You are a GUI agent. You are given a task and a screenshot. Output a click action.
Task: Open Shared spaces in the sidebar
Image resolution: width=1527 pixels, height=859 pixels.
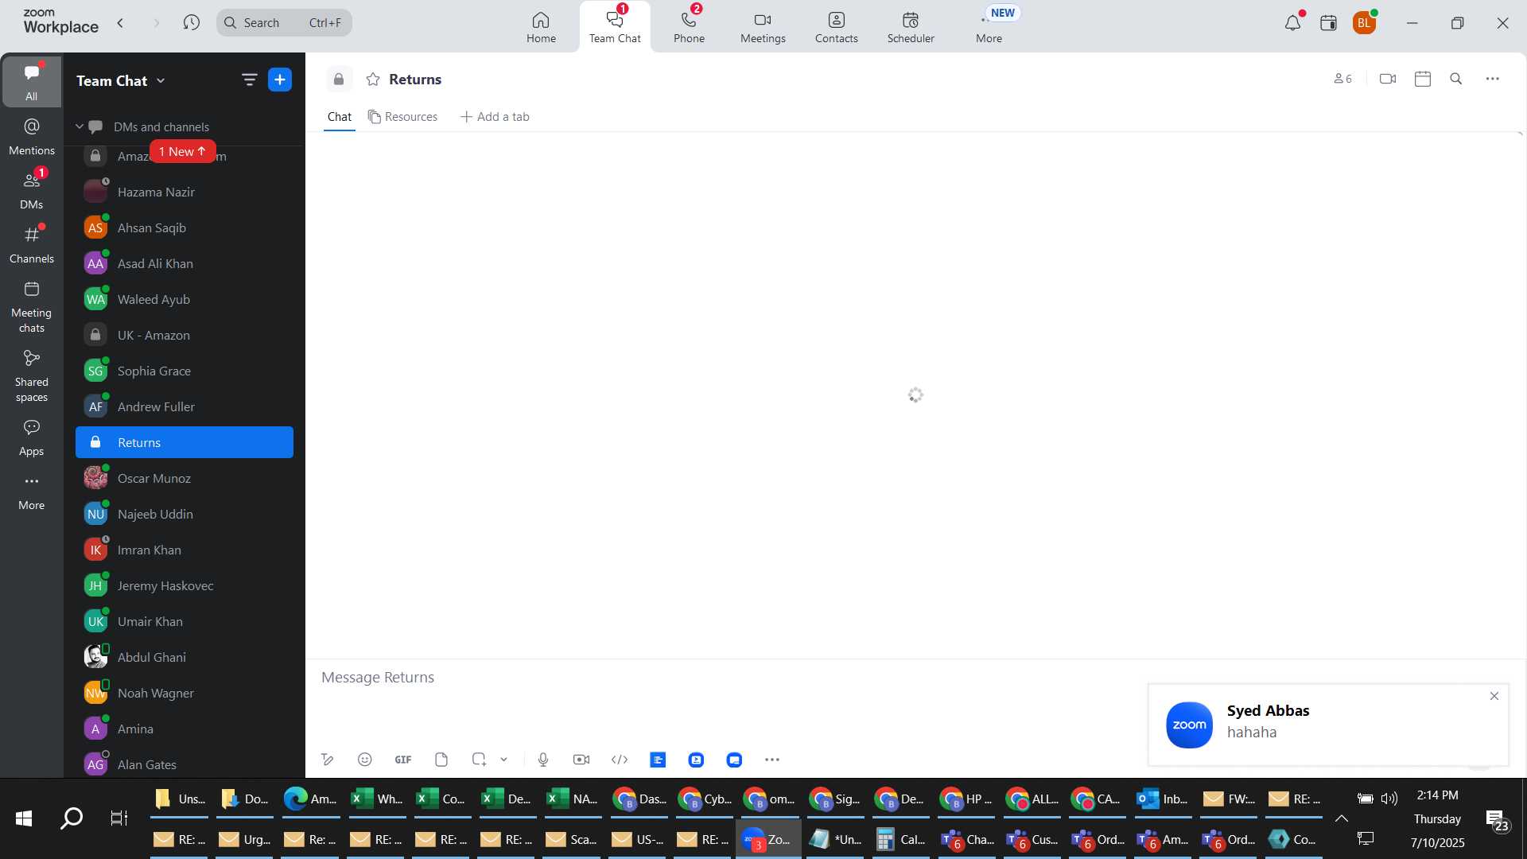coord(31,375)
